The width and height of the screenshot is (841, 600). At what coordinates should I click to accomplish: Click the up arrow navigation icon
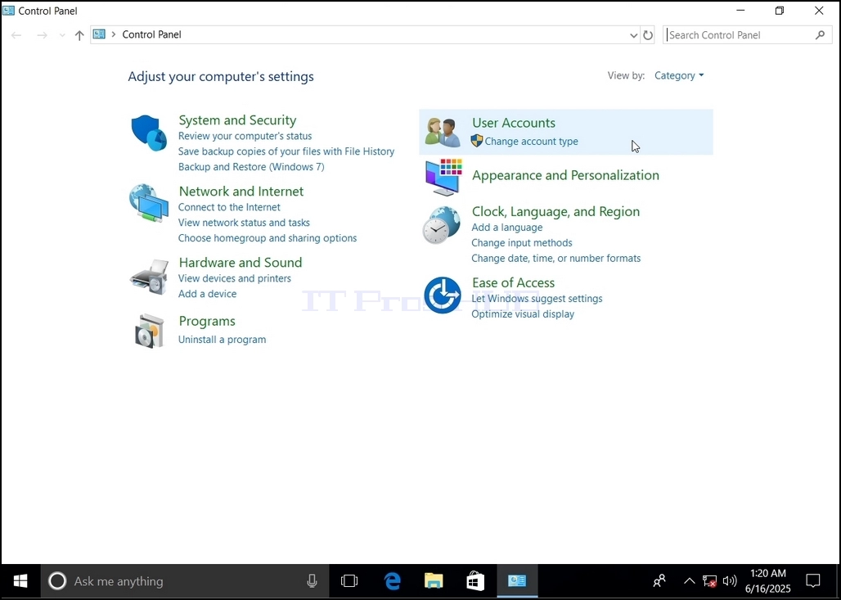(79, 35)
